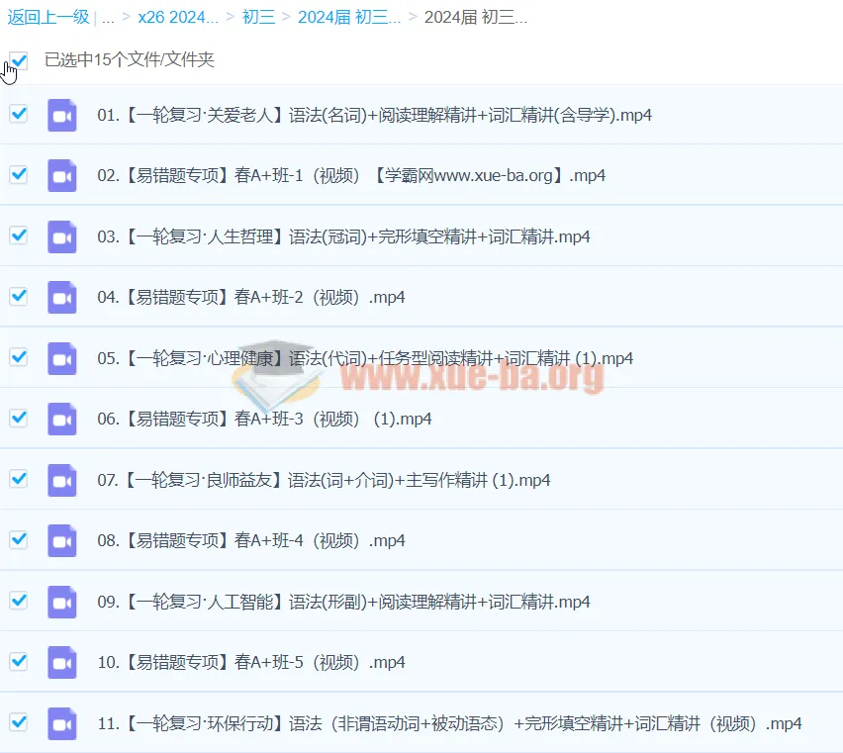The width and height of the screenshot is (843, 753).
Task: Go to the "x26 2024..." breadcrumb folder
Action: coord(178,18)
